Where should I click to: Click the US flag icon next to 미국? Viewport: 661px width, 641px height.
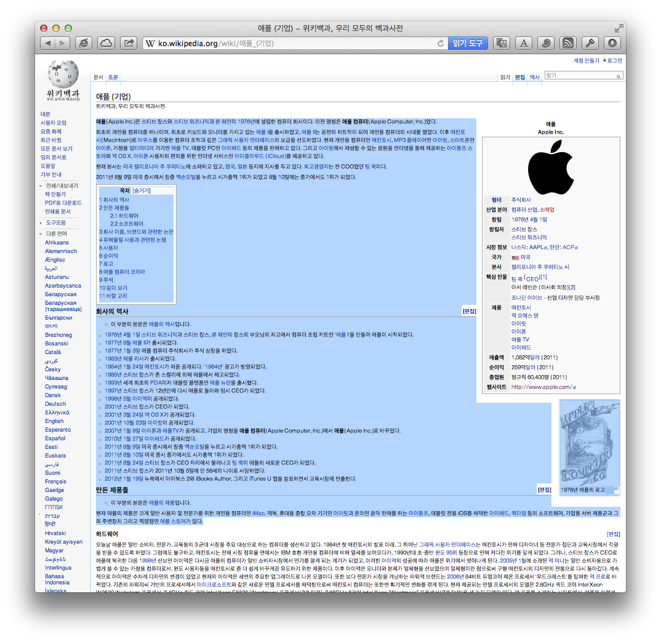pyautogui.click(x=515, y=257)
